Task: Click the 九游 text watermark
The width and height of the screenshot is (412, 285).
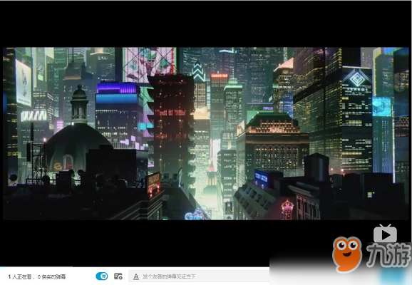Action: pos(388,254)
